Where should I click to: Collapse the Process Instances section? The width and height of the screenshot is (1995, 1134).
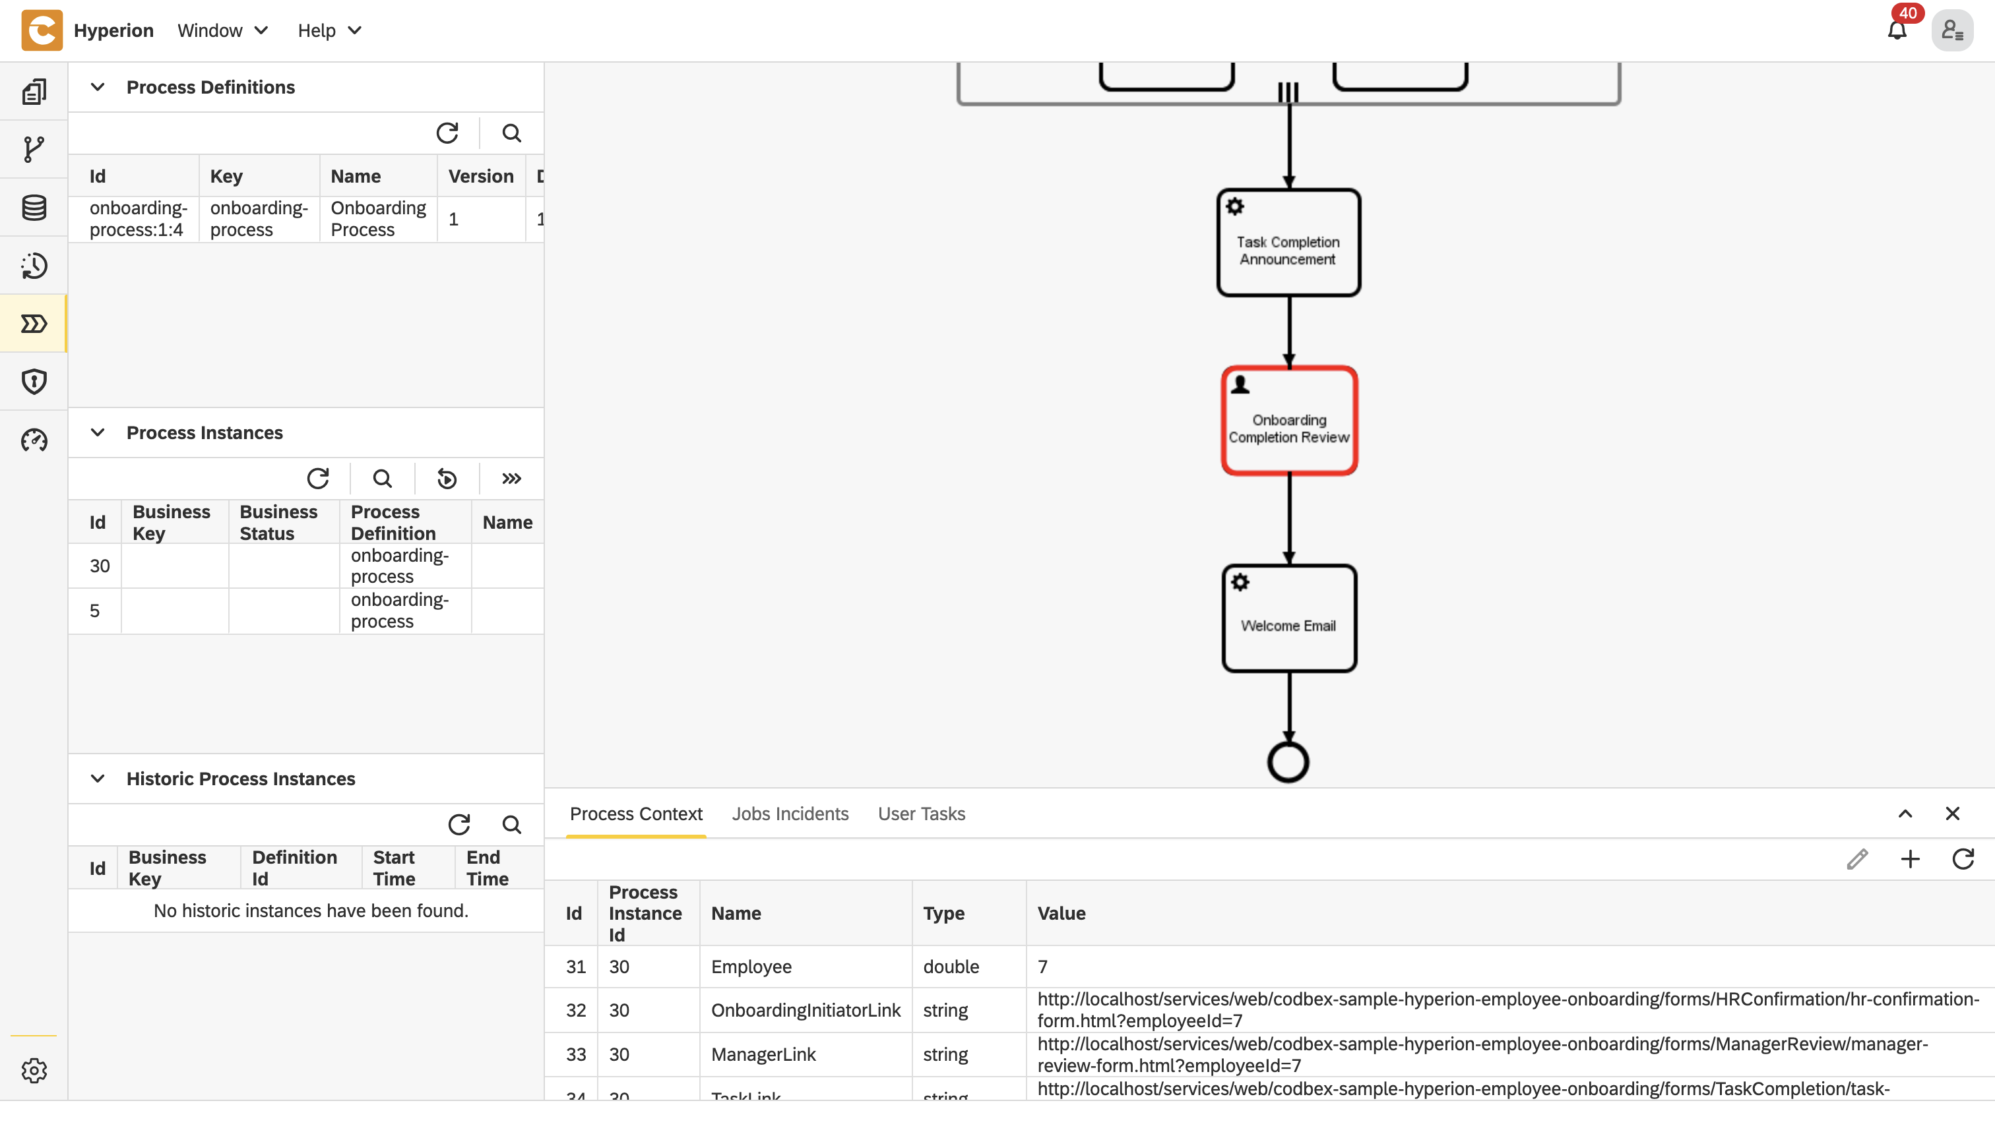coord(98,433)
